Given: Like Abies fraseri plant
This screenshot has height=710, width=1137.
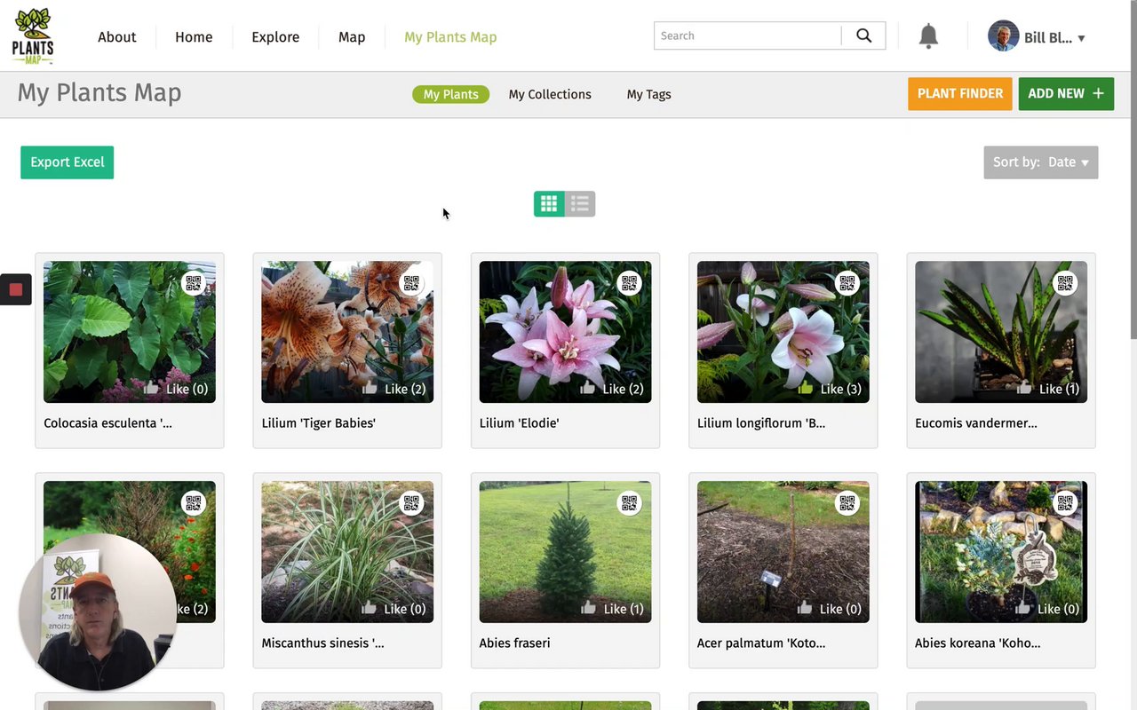Looking at the screenshot, I should click(611, 609).
